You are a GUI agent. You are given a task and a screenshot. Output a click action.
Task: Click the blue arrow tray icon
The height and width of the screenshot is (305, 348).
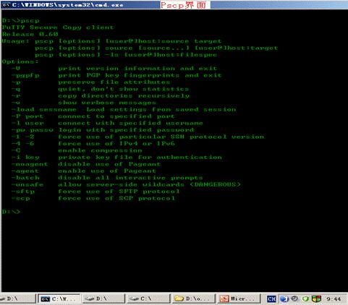pos(284,299)
